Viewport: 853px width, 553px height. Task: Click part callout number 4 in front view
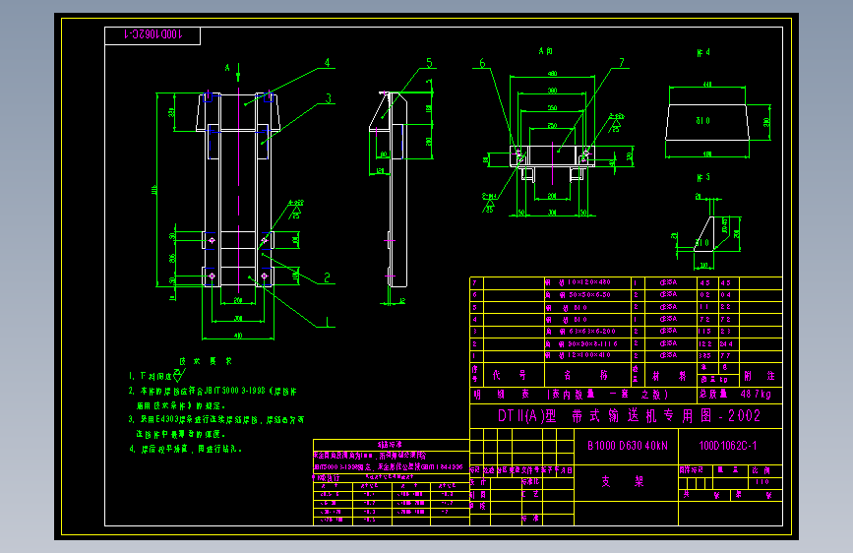(327, 63)
